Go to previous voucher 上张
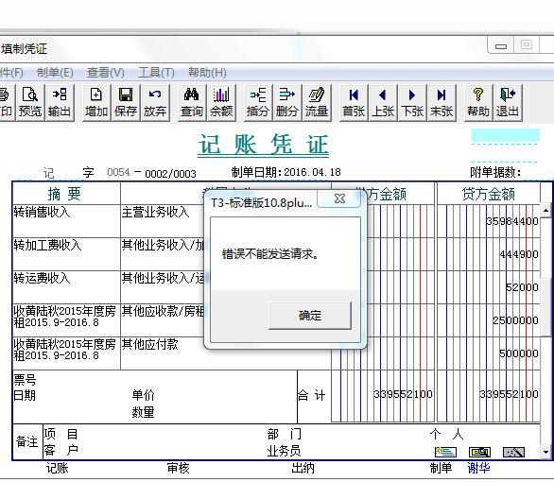 (383, 102)
